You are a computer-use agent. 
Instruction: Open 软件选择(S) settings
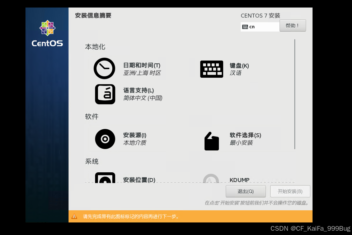point(245,135)
